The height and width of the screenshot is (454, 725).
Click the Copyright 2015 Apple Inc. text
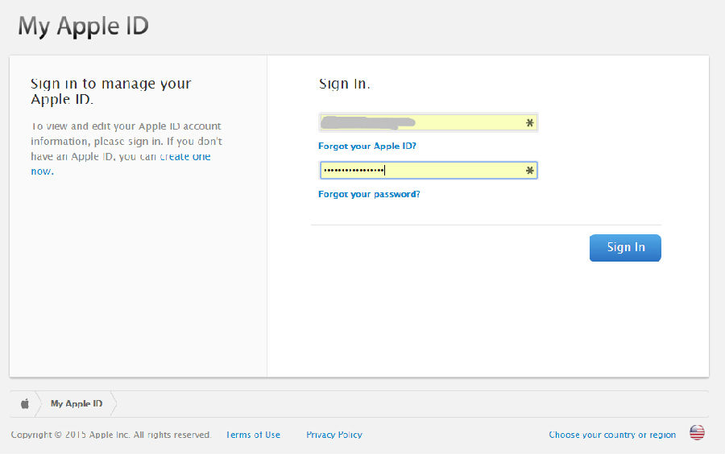coord(111,435)
